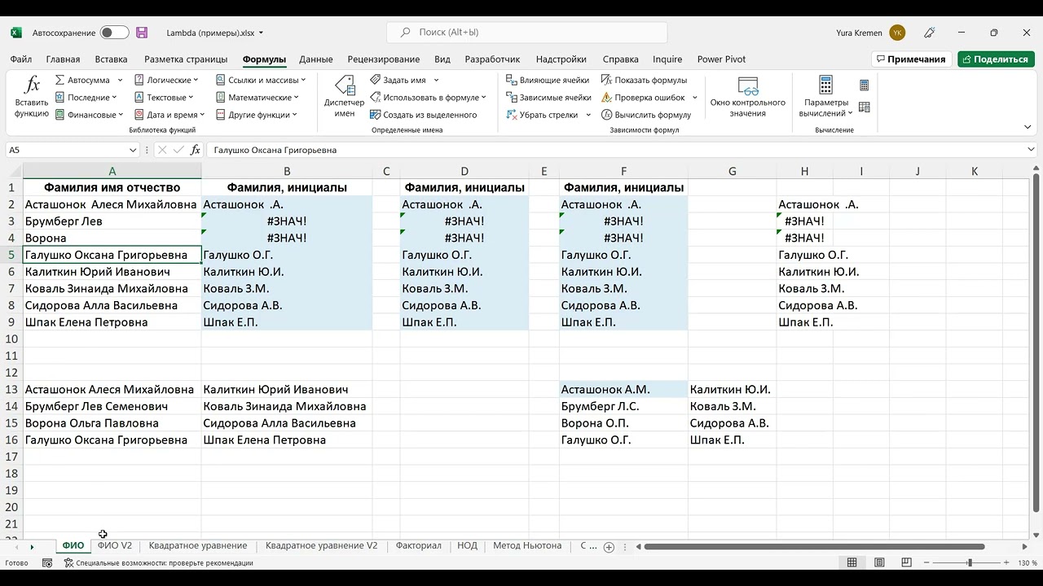Switch to Данные ribbon tab
This screenshot has height=586, width=1043.
[x=315, y=59]
